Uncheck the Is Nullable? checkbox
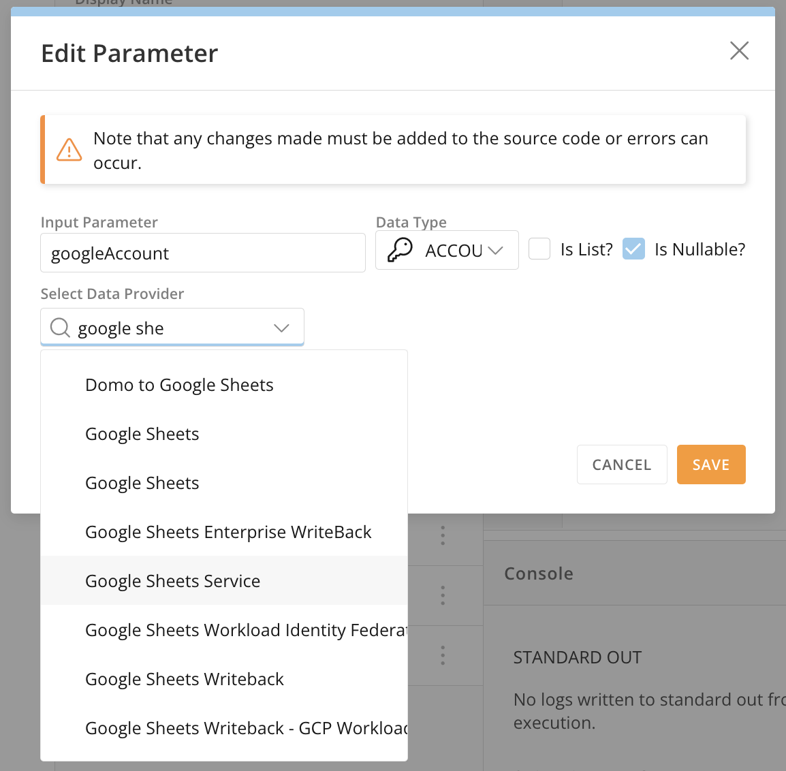The width and height of the screenshot is (786, 771). (x=633, y=249)
